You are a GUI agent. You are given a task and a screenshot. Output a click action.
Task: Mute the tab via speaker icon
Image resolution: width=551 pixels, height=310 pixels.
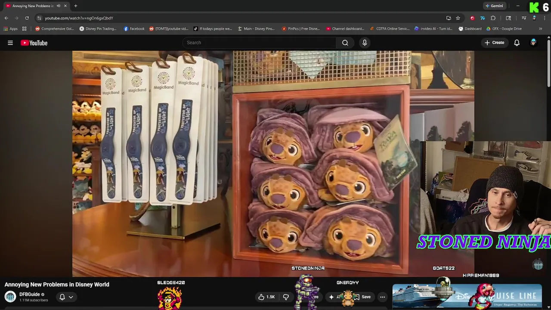[59, 6]
